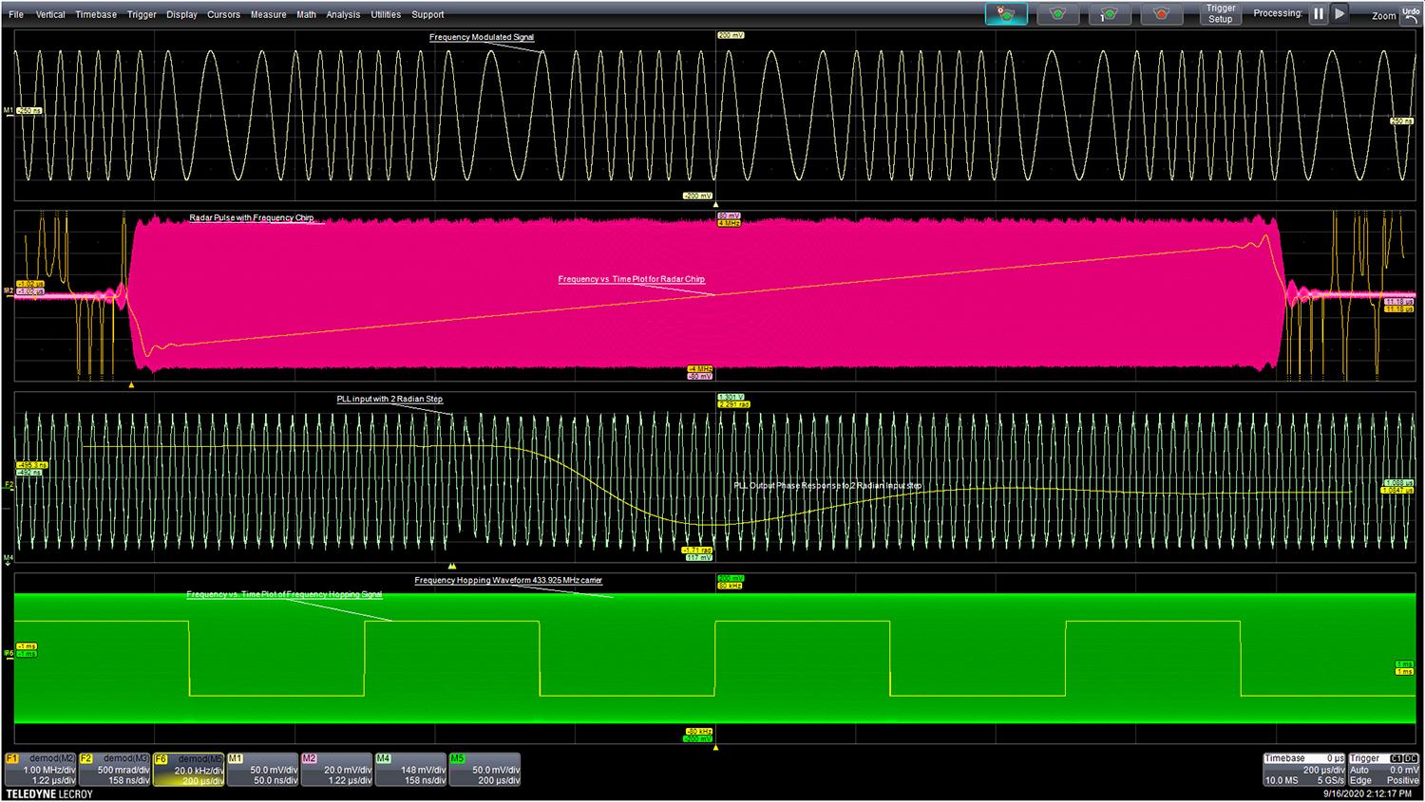Open Trigger Setup
Viewport: 1425px width, 802px height.
click(1219, 14)
